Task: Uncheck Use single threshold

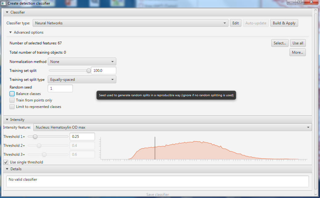Action: click(x=6, y=162)
